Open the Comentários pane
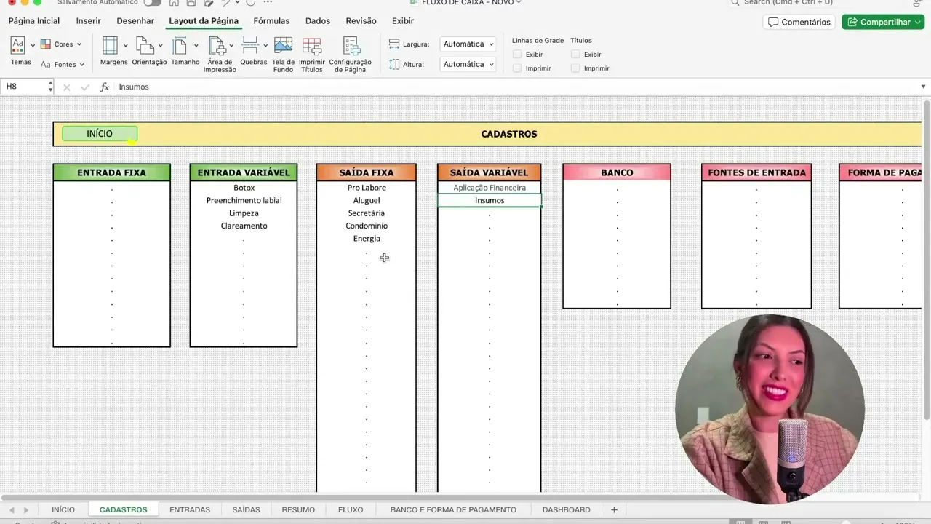 click(x=799, y=22)
